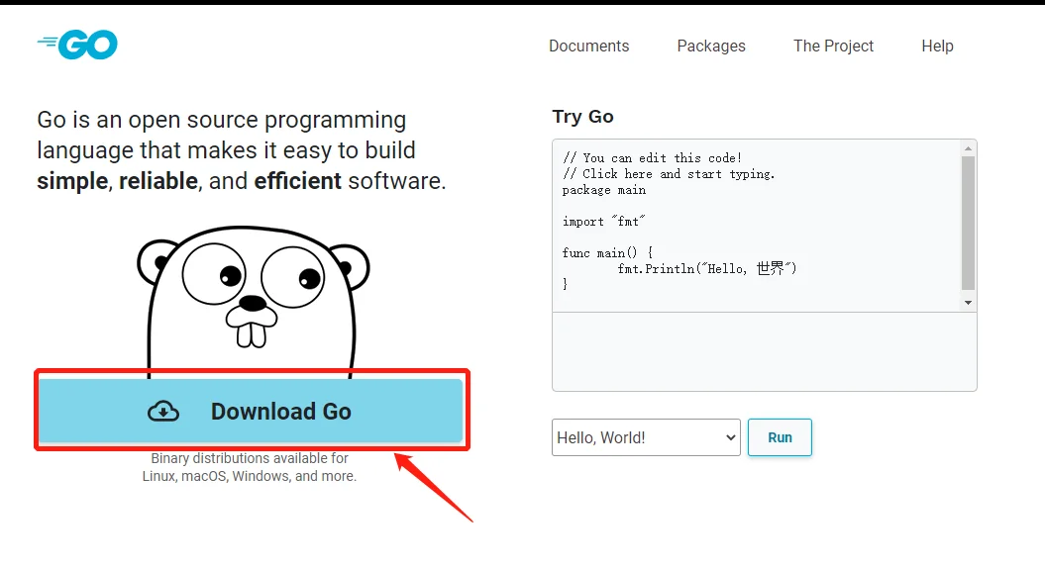Click the Go gopher mascot image
The height and width of the screenshot is (568, 1045).
(253, 303)
